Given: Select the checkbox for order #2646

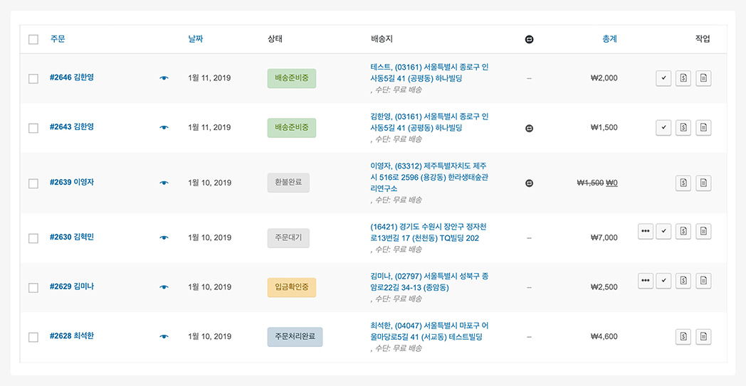Looking at the screenshot, I should point(33,78).
